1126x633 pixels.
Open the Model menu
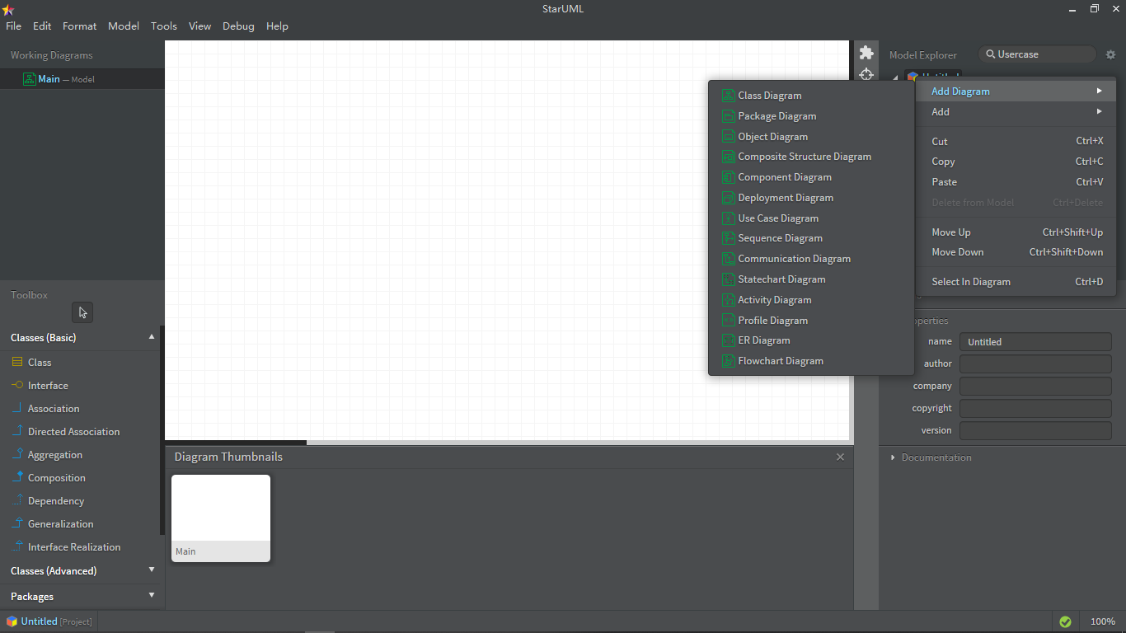click(x=124, y=26)
